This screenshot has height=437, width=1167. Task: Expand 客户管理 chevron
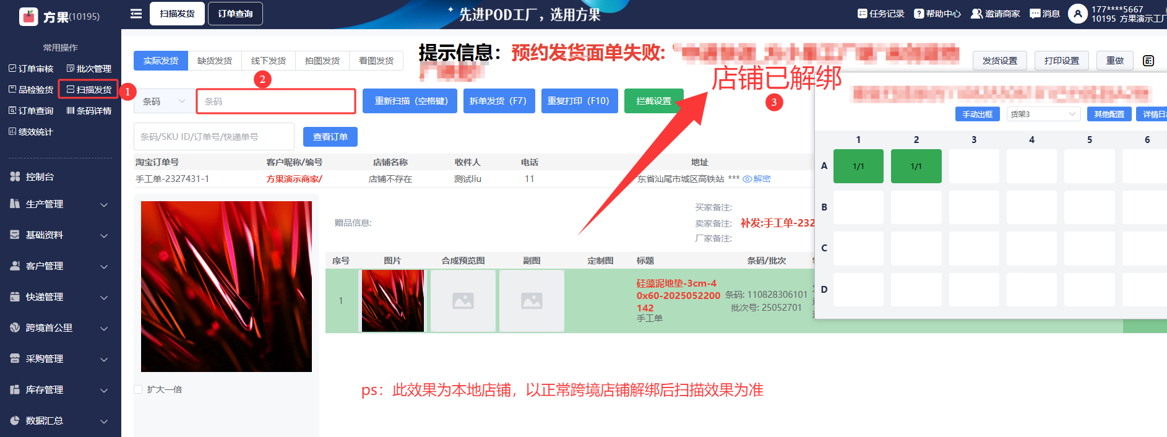click(x=104, y=267)
